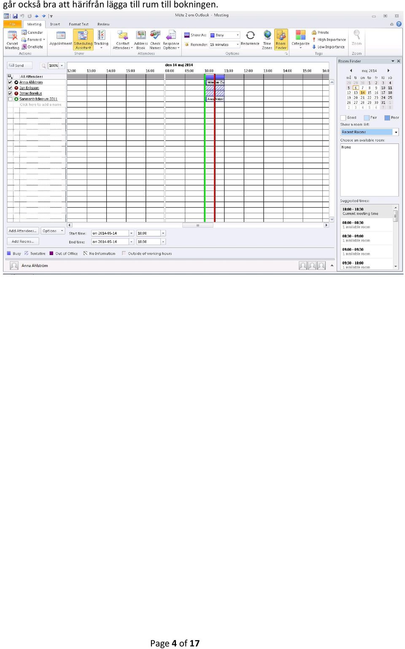The image size is (405, 649).
Task: Select day 21 in the maj 2014 calendar
Action: tap(362, 98)
